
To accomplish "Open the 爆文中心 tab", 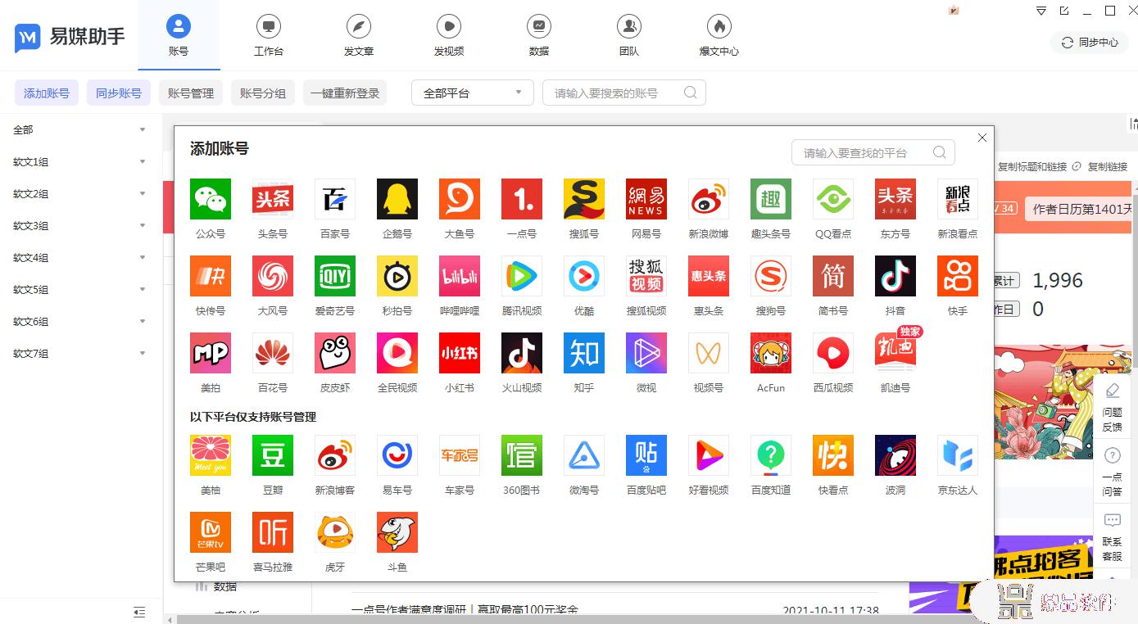I will coord(719,35).
